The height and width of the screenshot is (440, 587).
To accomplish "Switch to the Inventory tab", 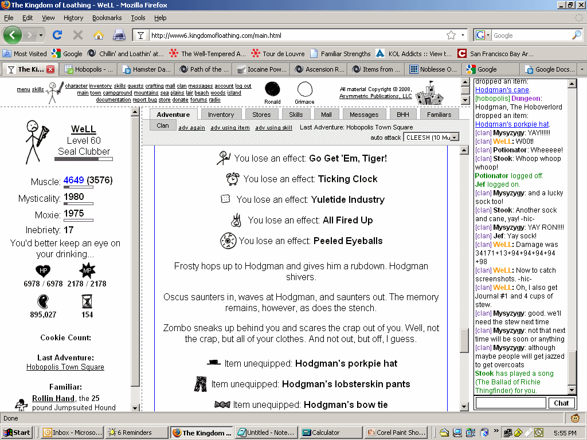I will click(x=221, y=115).
